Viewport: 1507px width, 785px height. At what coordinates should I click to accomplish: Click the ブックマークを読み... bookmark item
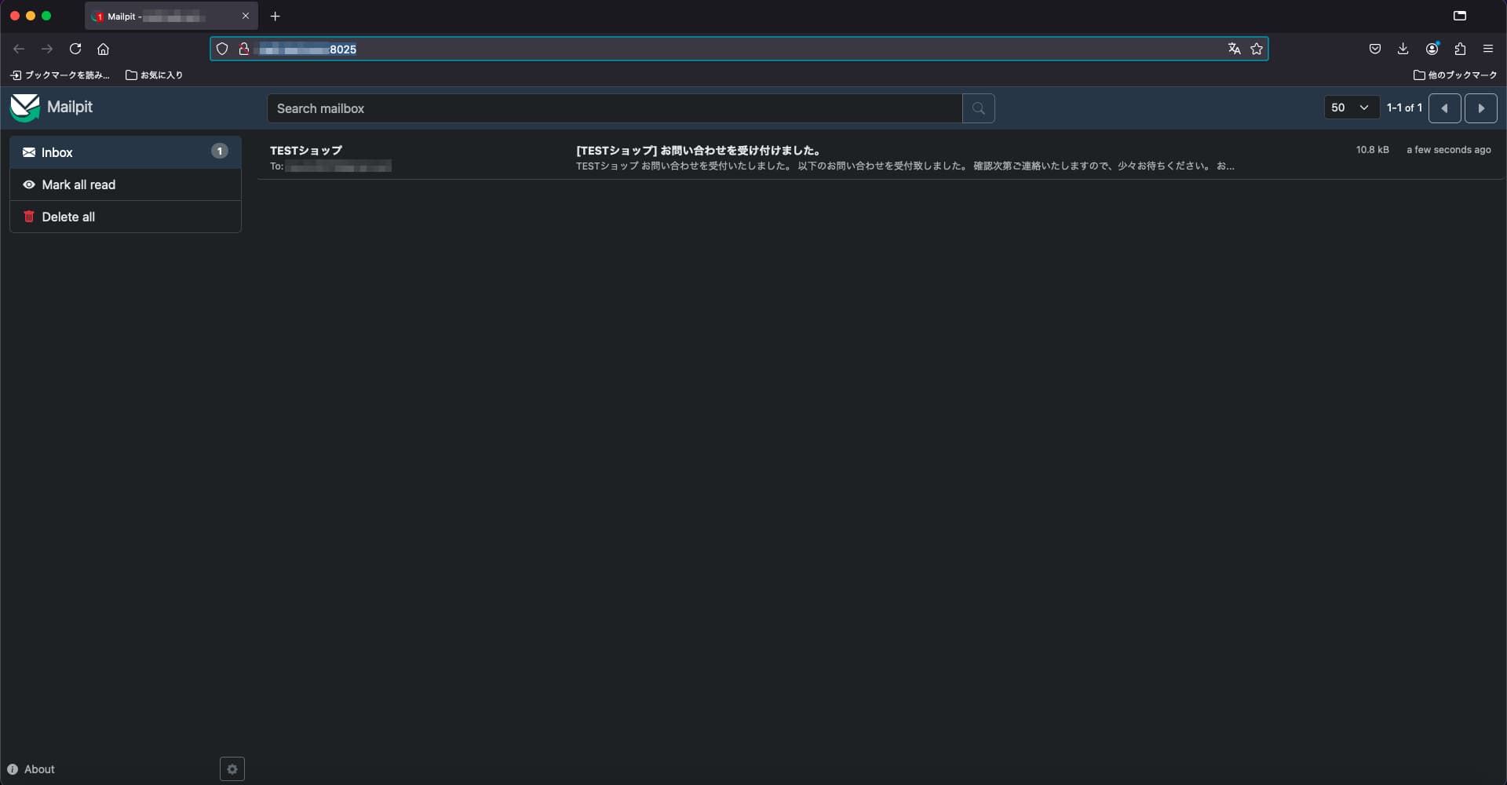[60, 75]
